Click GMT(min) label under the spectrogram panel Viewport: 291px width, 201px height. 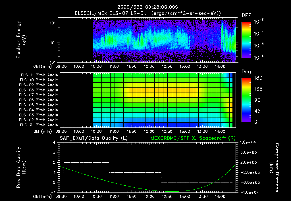point(43,66)
